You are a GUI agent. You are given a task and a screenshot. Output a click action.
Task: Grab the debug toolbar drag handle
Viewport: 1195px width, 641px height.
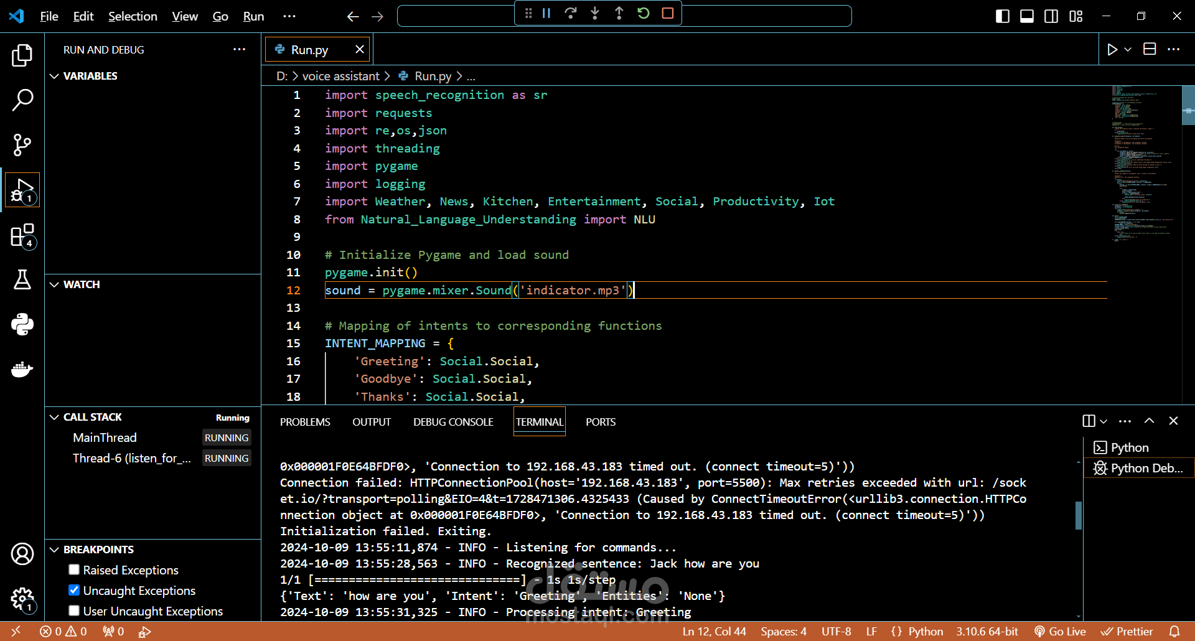tap(528, 13)
